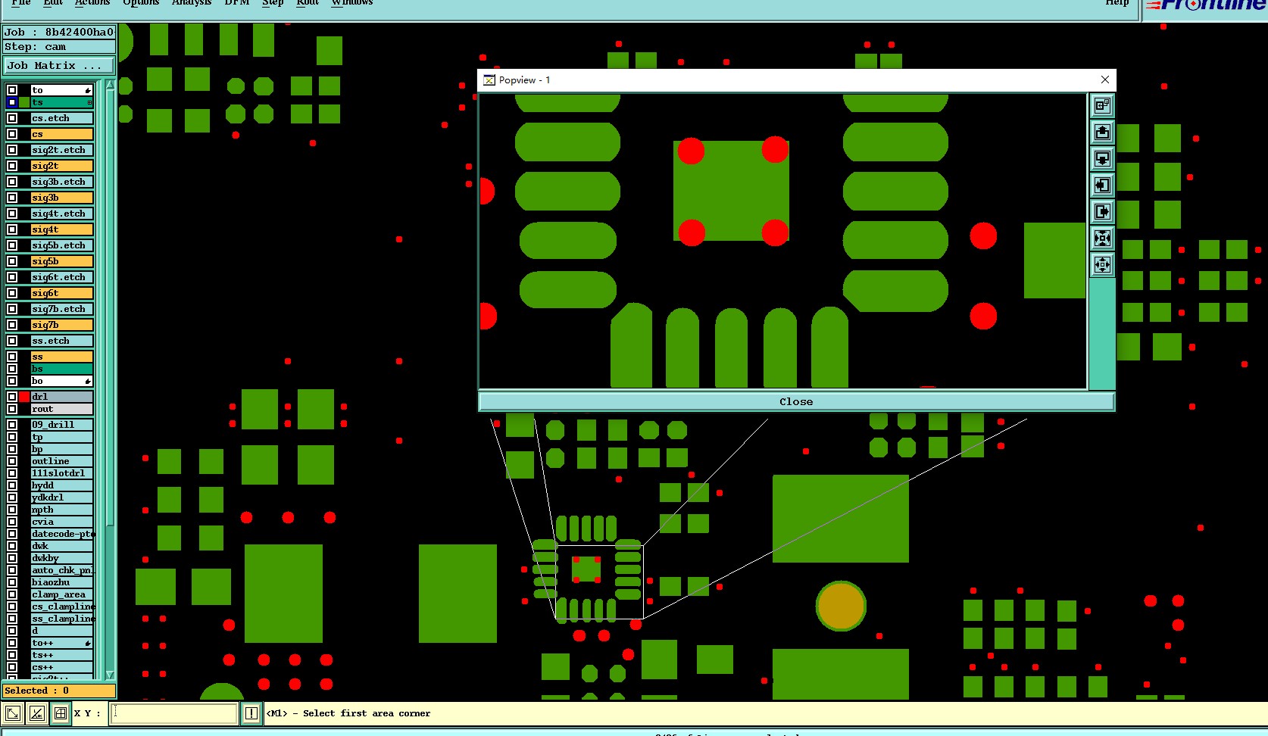This screenshot has width=1268, height=736.
Task: Click the Job Matrix button
Action: [59, 66]
